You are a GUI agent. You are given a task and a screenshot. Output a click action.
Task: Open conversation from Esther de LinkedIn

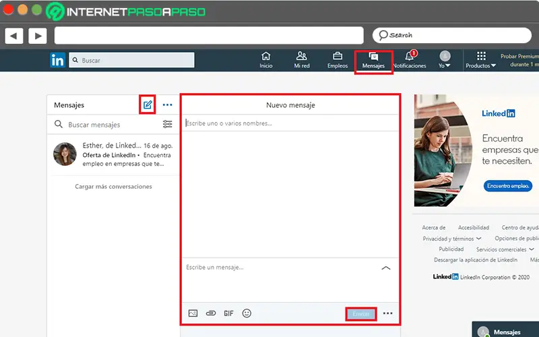[x=113, y=154]
